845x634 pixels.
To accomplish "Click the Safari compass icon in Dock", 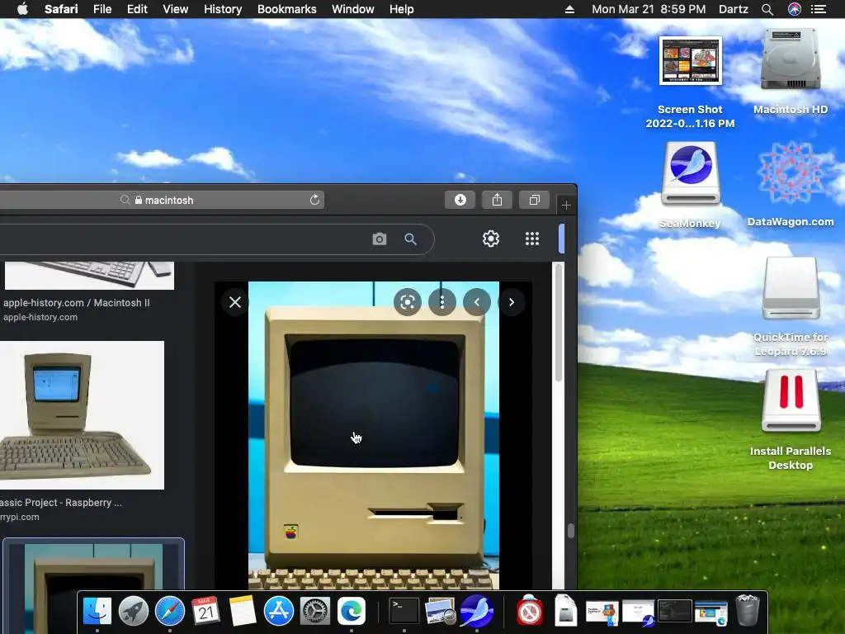I will pyautogui.click(x=170, y=612).
